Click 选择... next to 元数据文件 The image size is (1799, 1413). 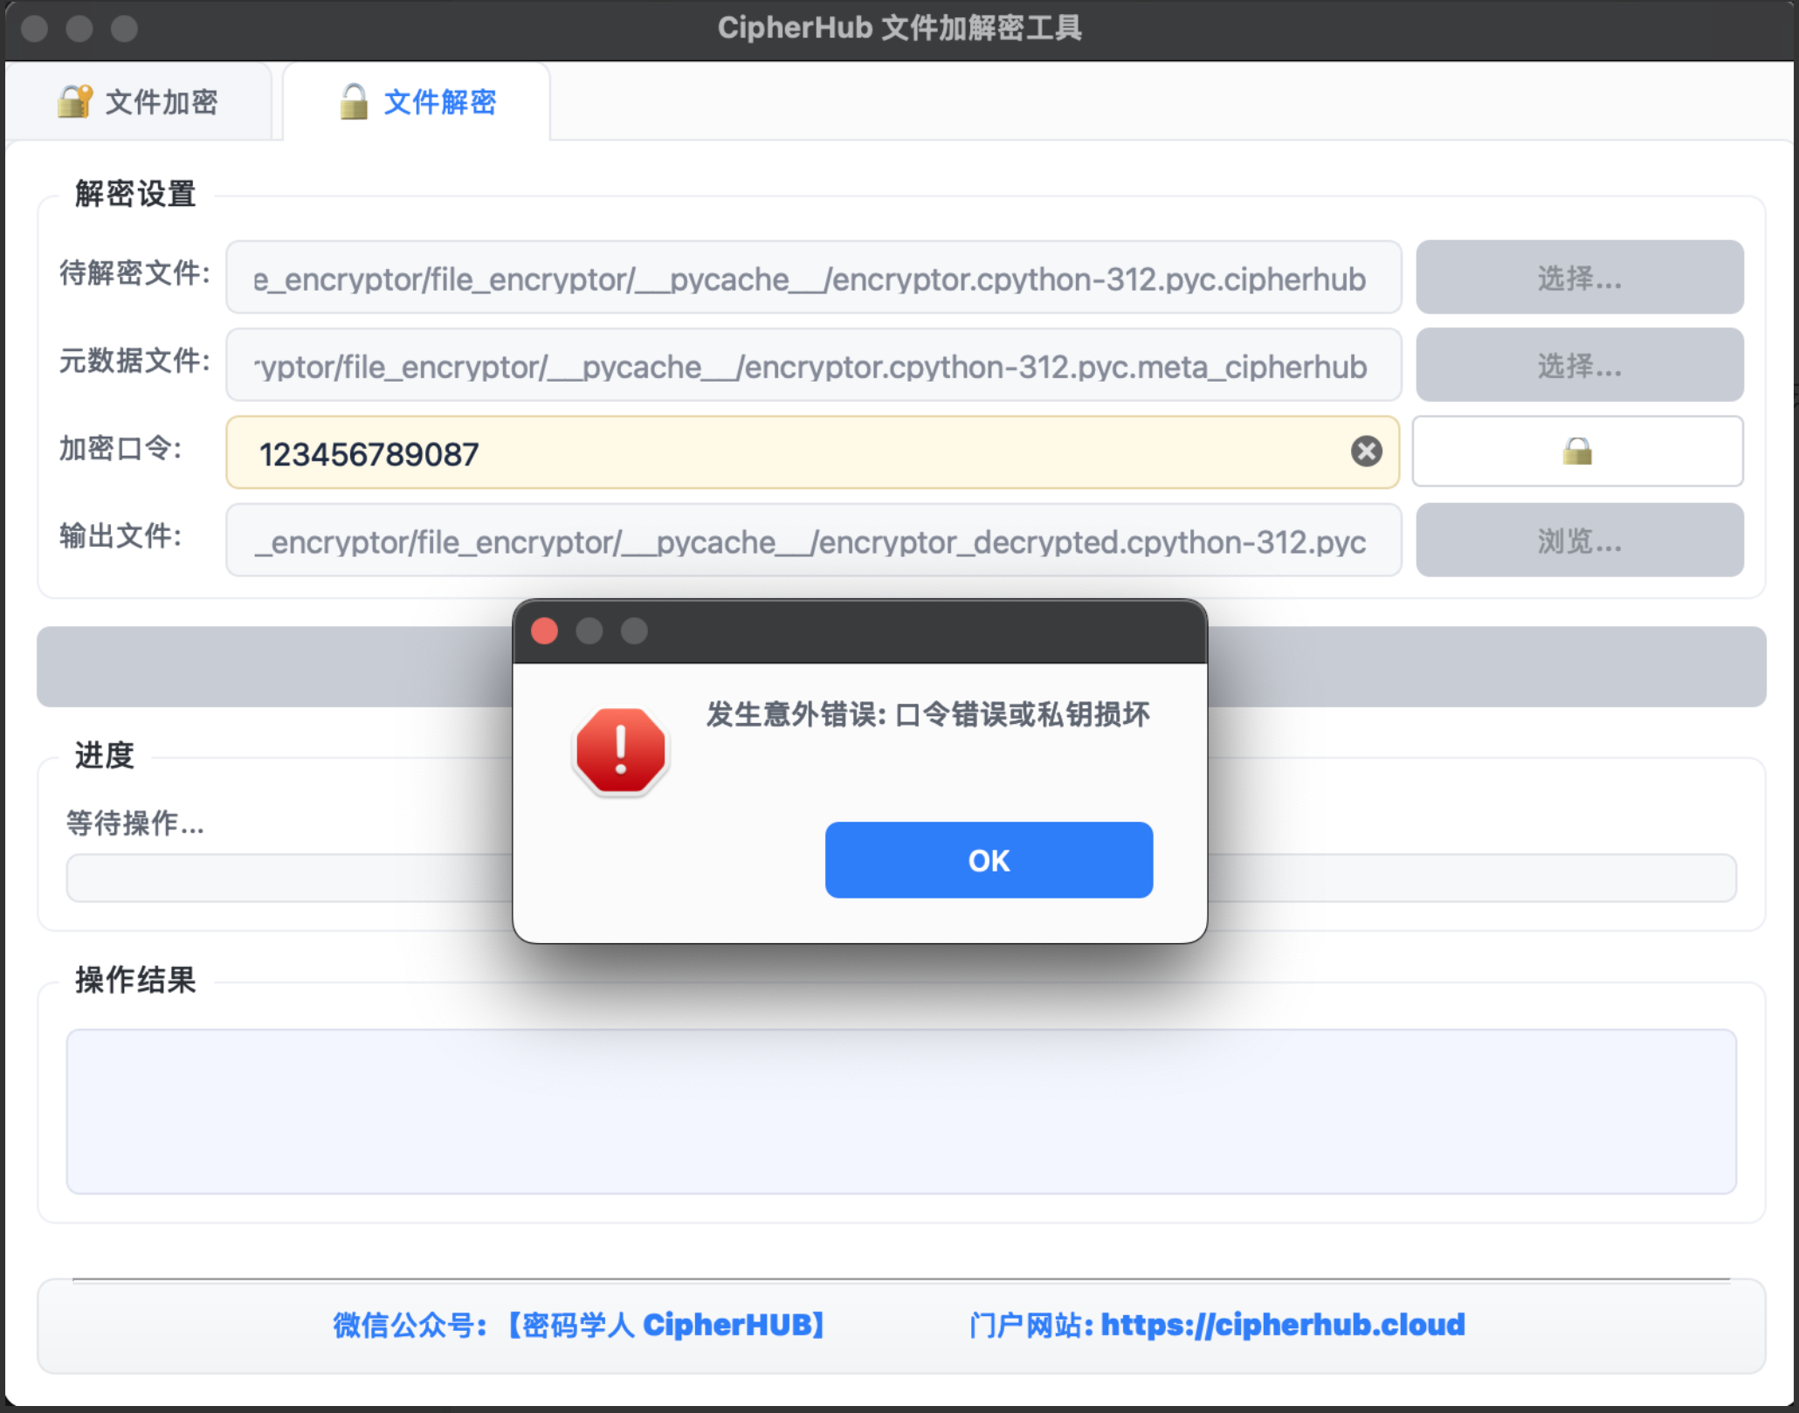point(1579,364)
